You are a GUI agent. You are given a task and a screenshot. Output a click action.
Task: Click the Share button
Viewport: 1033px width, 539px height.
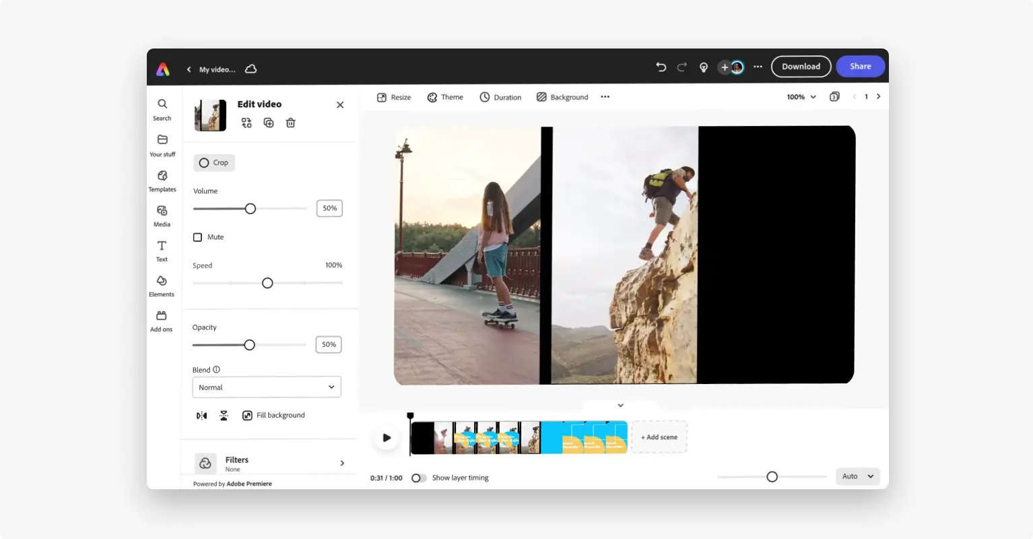point(861,67)
